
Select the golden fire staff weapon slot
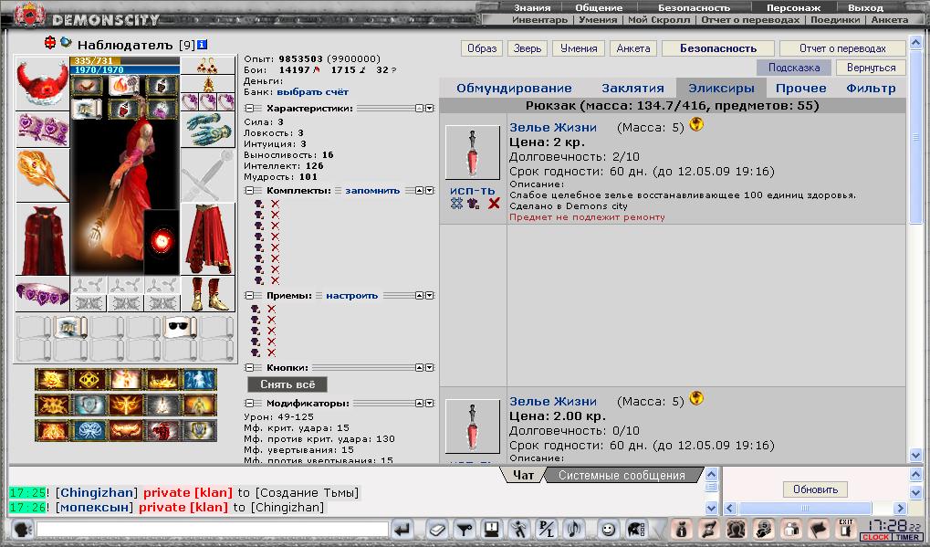(42, 175)
